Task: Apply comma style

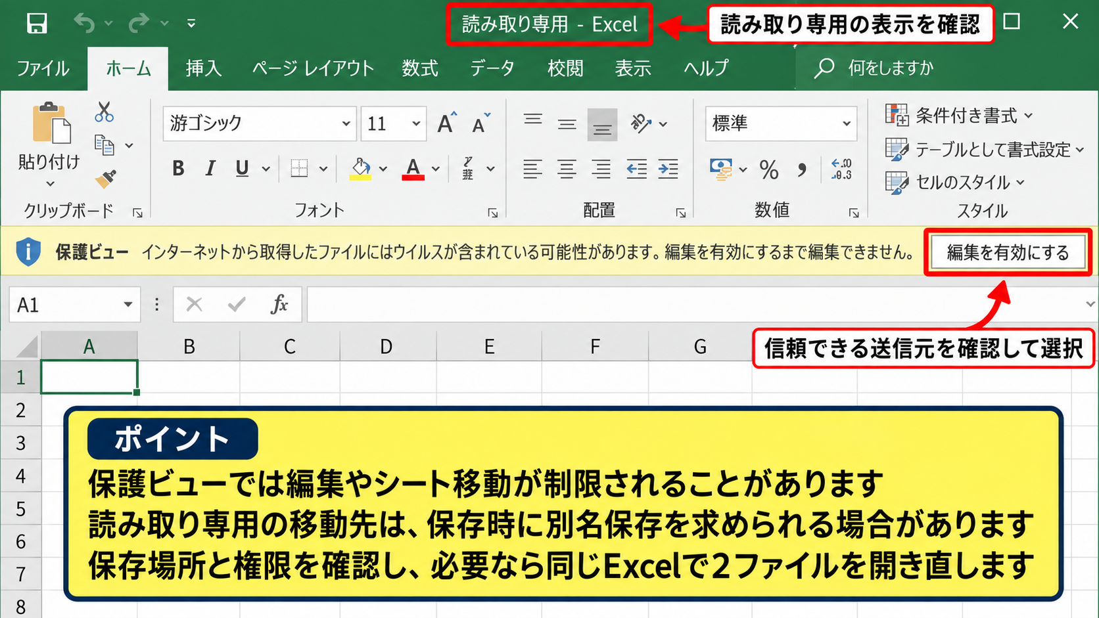Action: click(x=802, y=169)
